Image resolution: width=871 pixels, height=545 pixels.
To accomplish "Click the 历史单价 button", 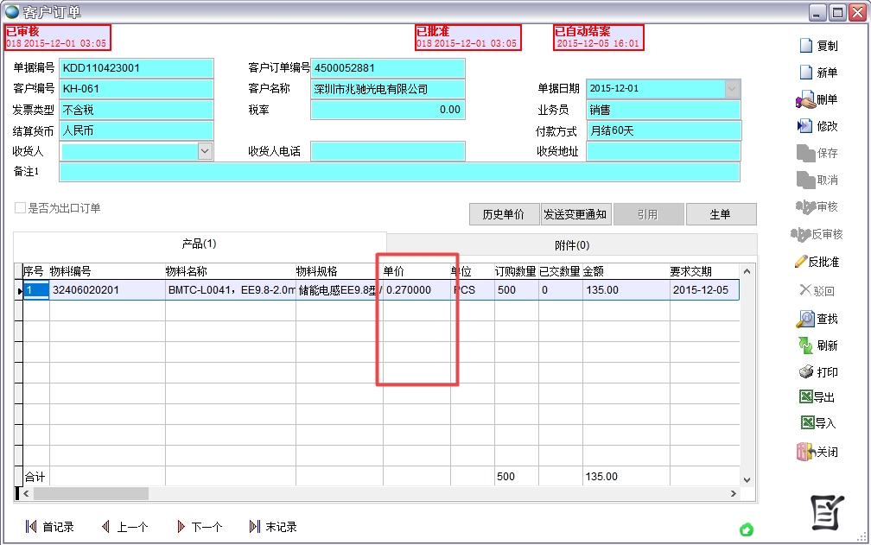I will pyautogui.click(x=503, y=214).
